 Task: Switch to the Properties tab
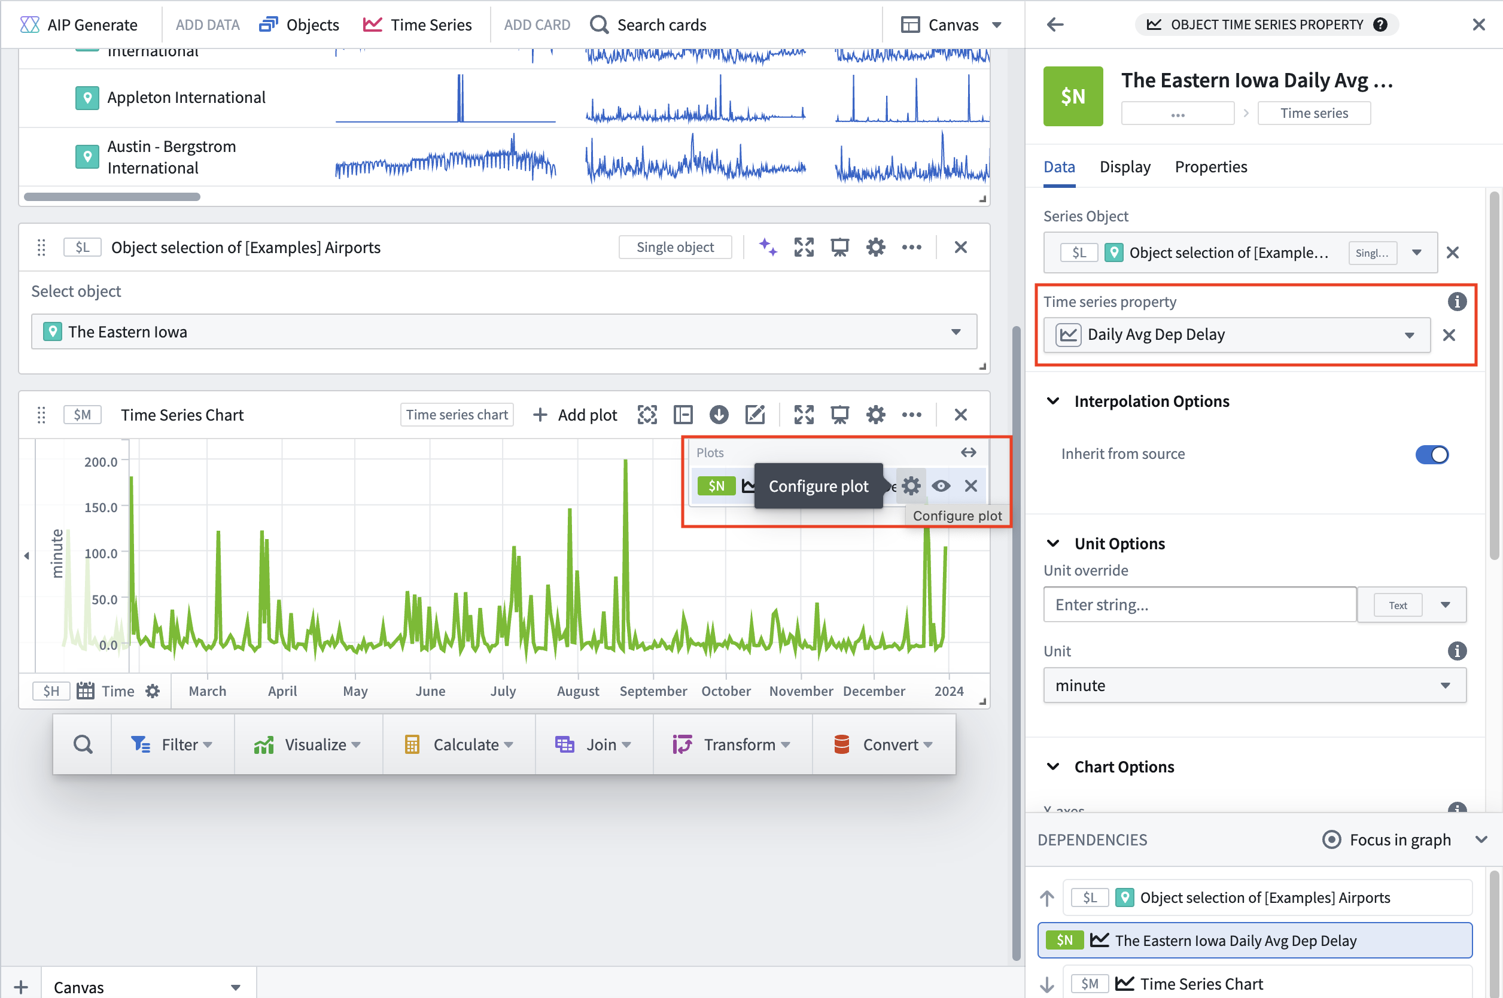coord(1211,167)
